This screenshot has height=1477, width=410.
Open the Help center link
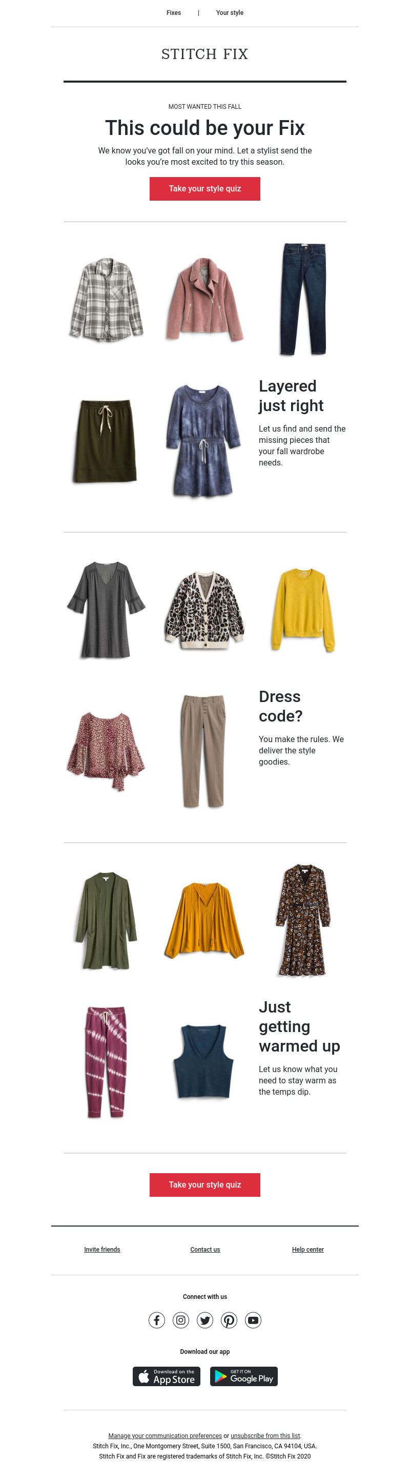tap(308, 1249)
